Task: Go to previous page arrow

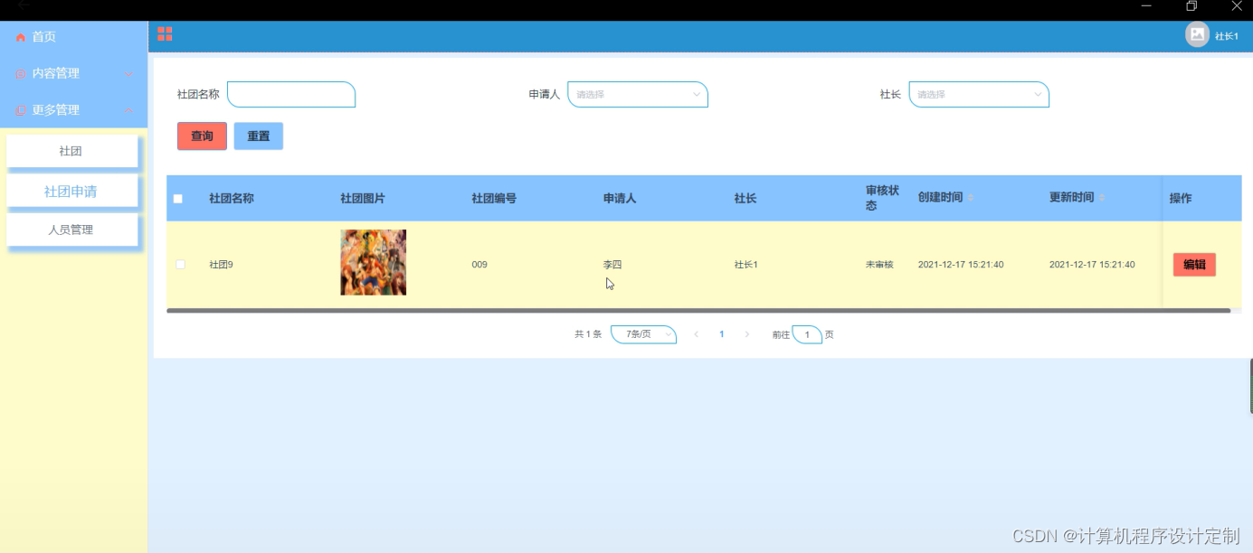Action: coord(696,334)
